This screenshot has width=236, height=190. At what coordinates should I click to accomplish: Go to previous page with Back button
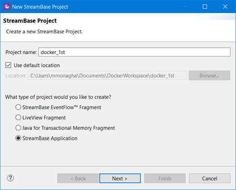coord(78,178)
